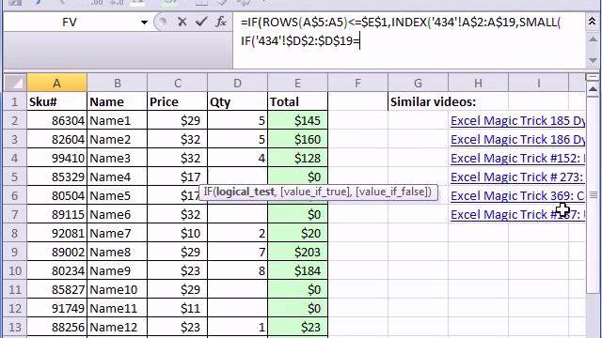Select column C header

point(178,83)
